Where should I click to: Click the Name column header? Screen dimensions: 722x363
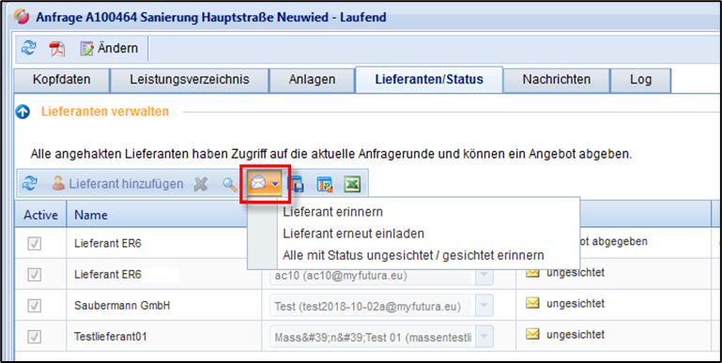click(91, 215)
